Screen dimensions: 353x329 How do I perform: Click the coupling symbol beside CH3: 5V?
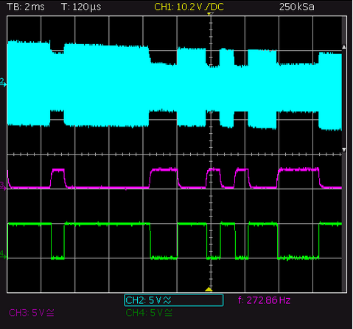pos(50,313)
